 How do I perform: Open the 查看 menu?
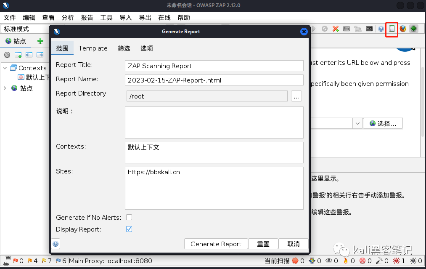click(48, 18)
